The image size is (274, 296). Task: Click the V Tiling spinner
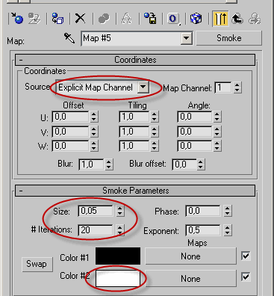[155, 132]
